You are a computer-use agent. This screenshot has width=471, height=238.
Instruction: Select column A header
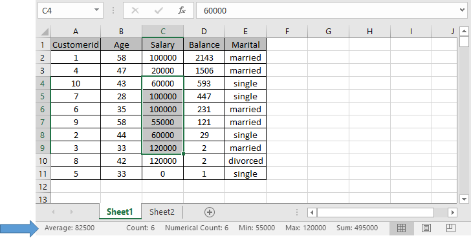tap(76, 32)
